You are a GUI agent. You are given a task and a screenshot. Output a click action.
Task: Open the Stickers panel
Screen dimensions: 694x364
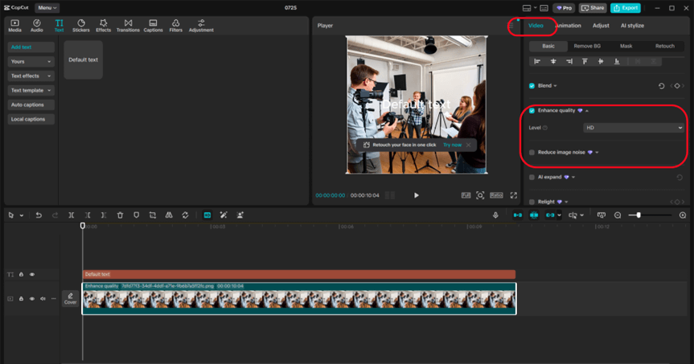click(x=81, y=26)
